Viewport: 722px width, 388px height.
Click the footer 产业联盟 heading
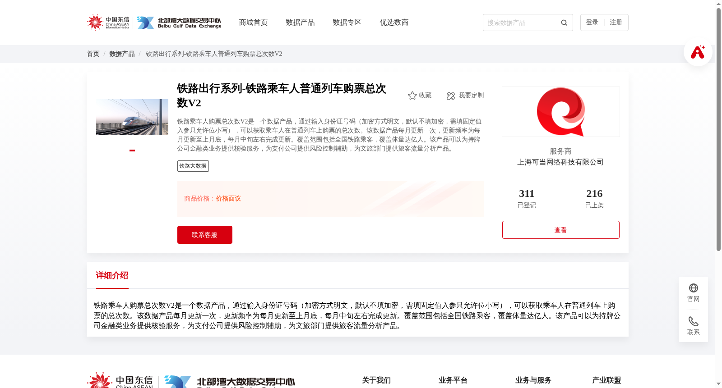point(606,380)
